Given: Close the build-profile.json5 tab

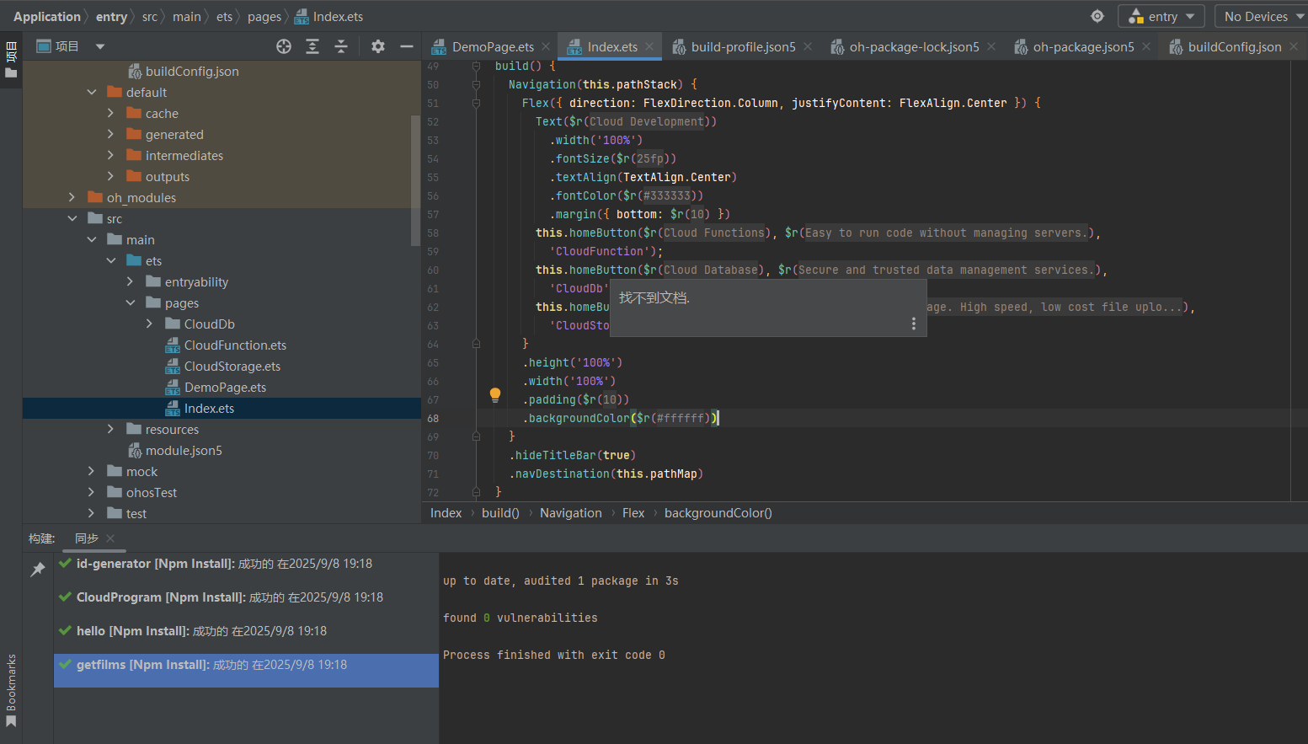Looking at the screenshot, I should [808, 47].
